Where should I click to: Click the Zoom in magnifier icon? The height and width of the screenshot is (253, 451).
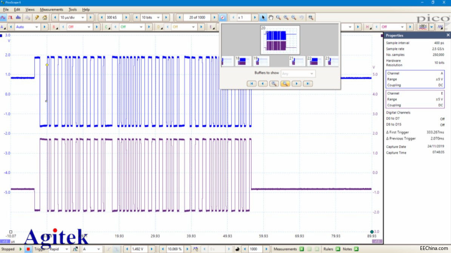[286, 17]
